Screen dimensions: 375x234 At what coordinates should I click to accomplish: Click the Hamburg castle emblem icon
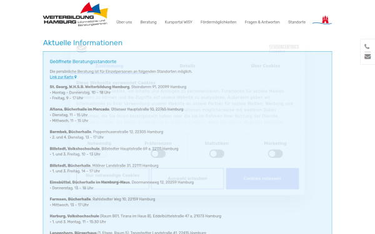coord(322,20)
